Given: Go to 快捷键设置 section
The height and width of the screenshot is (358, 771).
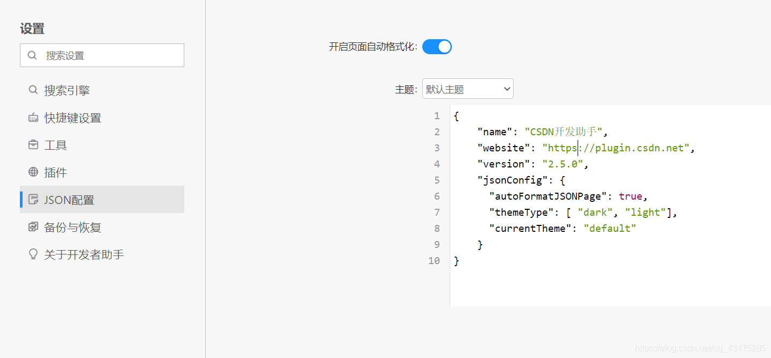Looking at the screenshot, I should pyautogui.click(x=102, y=118).
